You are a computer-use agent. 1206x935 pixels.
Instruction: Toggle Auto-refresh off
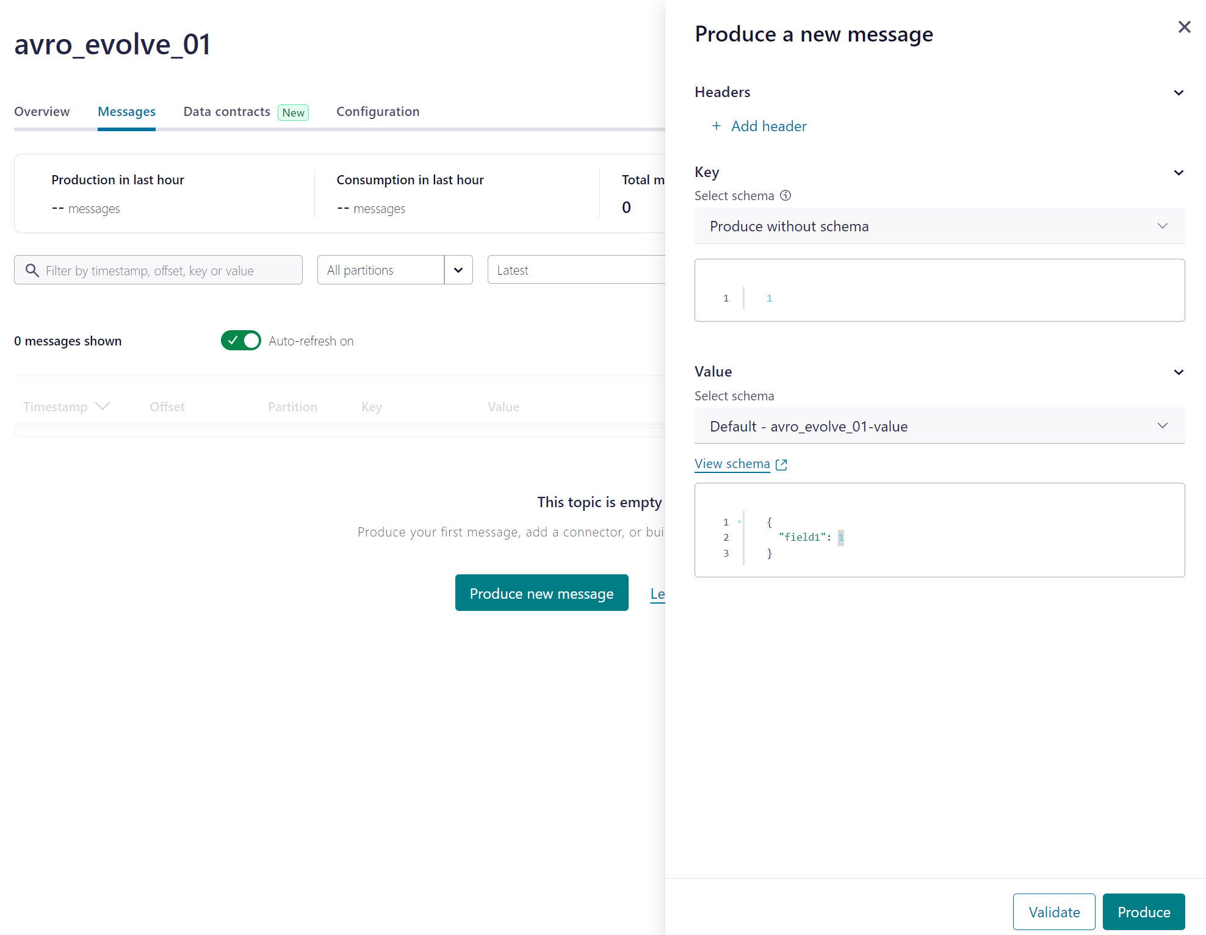241,341
